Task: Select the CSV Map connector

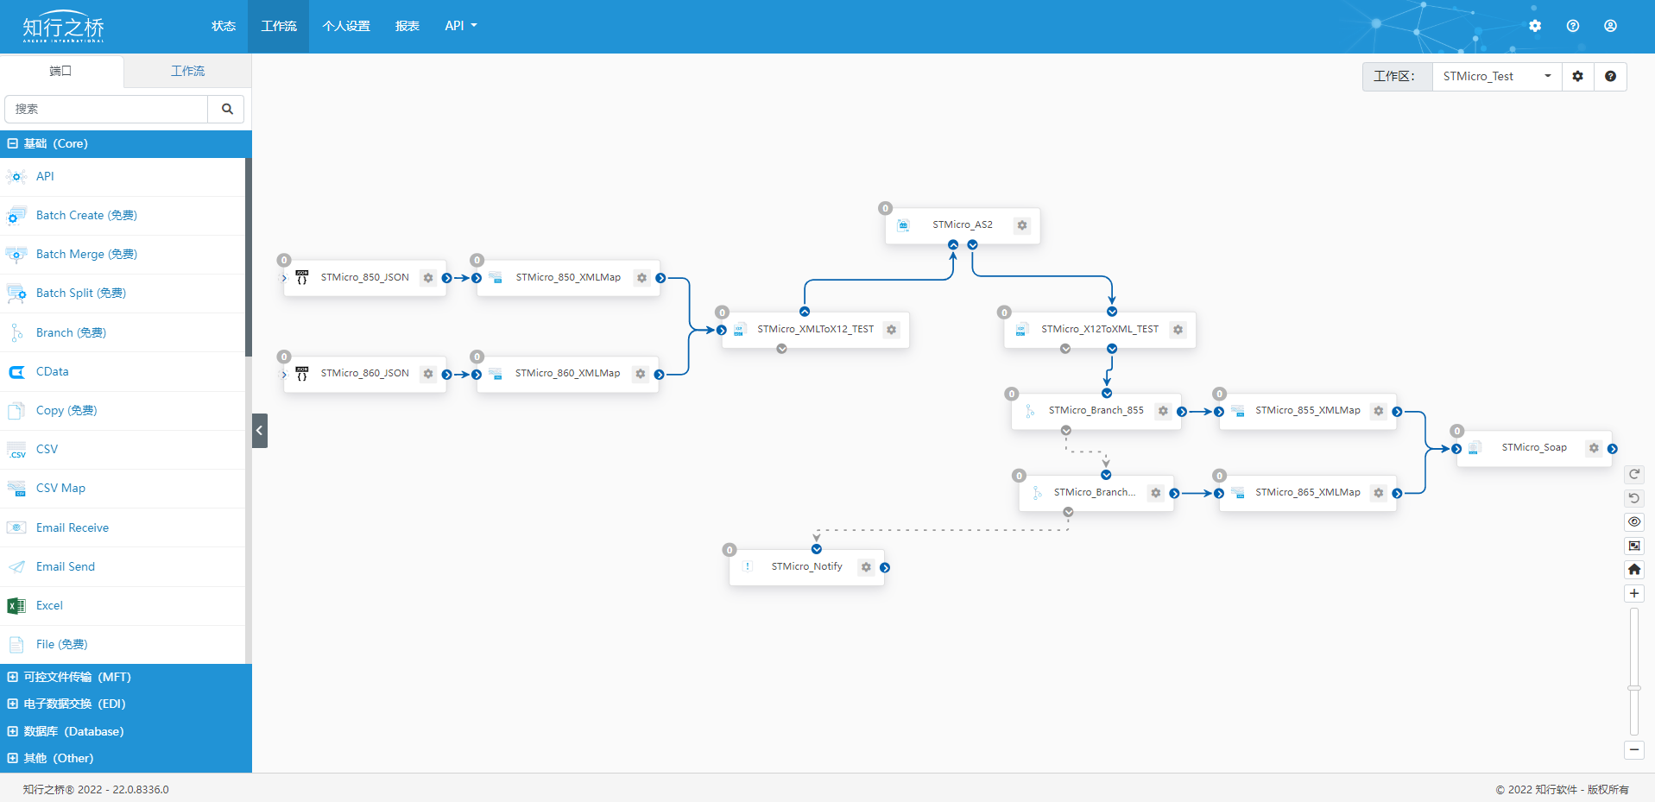Action: (x=123, y=488)
